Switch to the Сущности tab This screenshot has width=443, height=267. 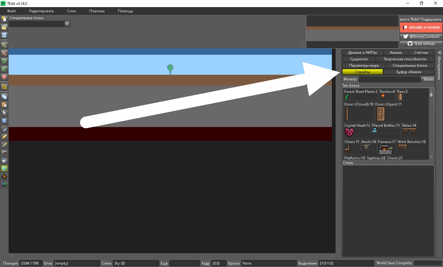(359, 59)
